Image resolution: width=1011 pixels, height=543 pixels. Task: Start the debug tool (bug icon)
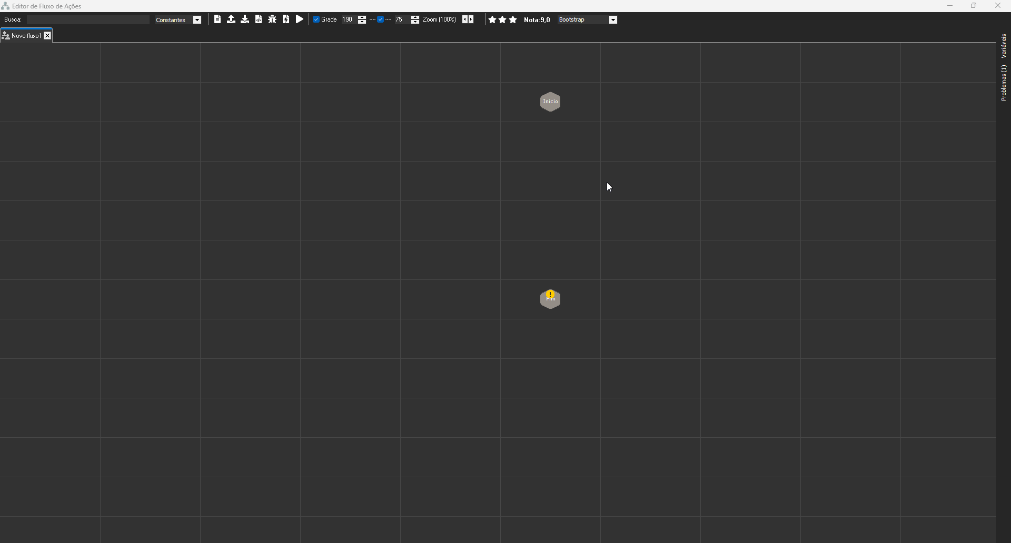click(272, 19)
